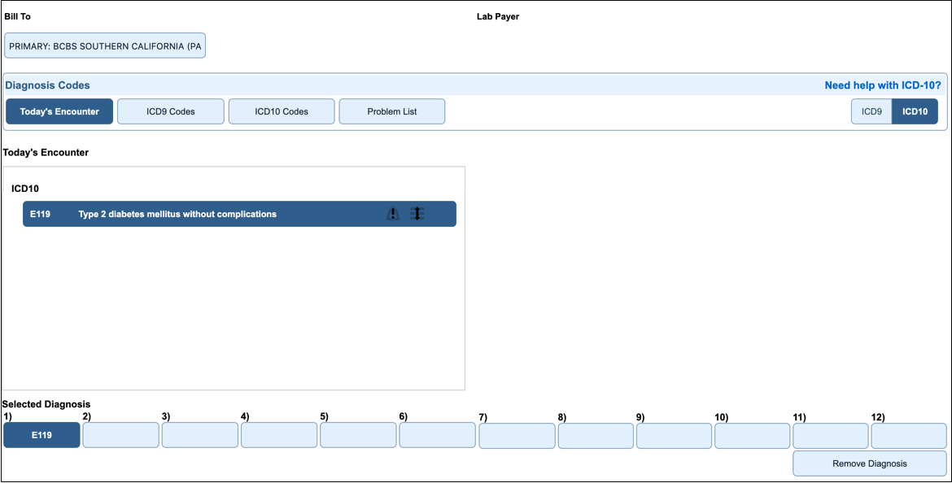Click the Diagnosis Codes heading
This screenshot has width=952, height=483.
pyautogui.click(x=47, y=85)
